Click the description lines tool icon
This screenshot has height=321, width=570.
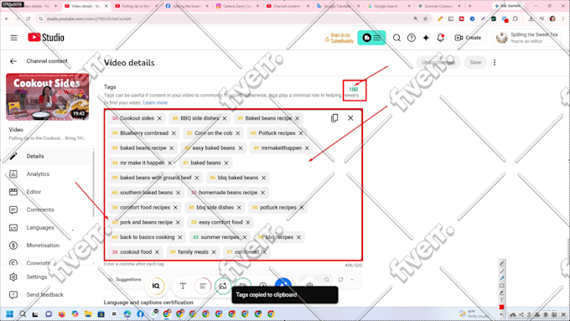203,287
